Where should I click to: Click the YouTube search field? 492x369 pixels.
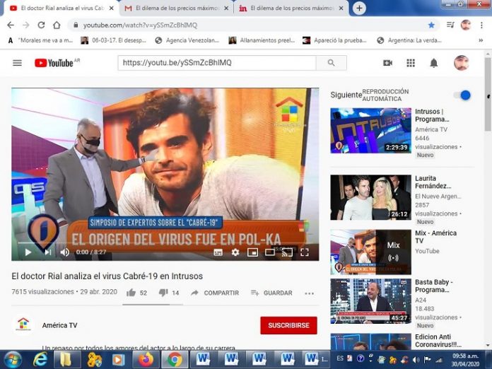(x=217, y=63)
